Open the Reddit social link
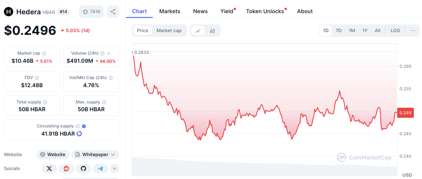 (x=66, y=169)
